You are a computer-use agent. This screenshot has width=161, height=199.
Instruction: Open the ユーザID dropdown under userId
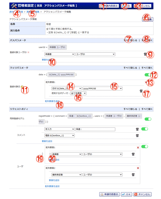pyautogui.click(x=95, y=54)
